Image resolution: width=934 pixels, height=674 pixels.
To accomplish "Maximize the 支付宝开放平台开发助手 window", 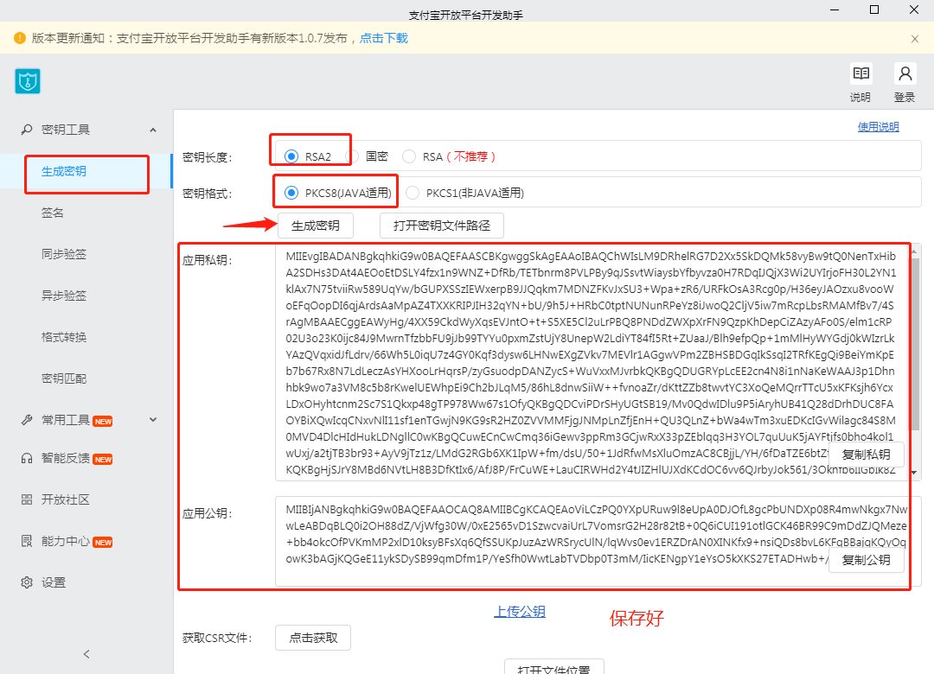I will pyautogui.click(x=874, y=10).
